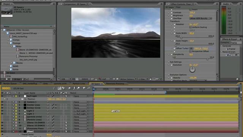Click the Offset Turbulence stopwatch icon

point(174,48)
